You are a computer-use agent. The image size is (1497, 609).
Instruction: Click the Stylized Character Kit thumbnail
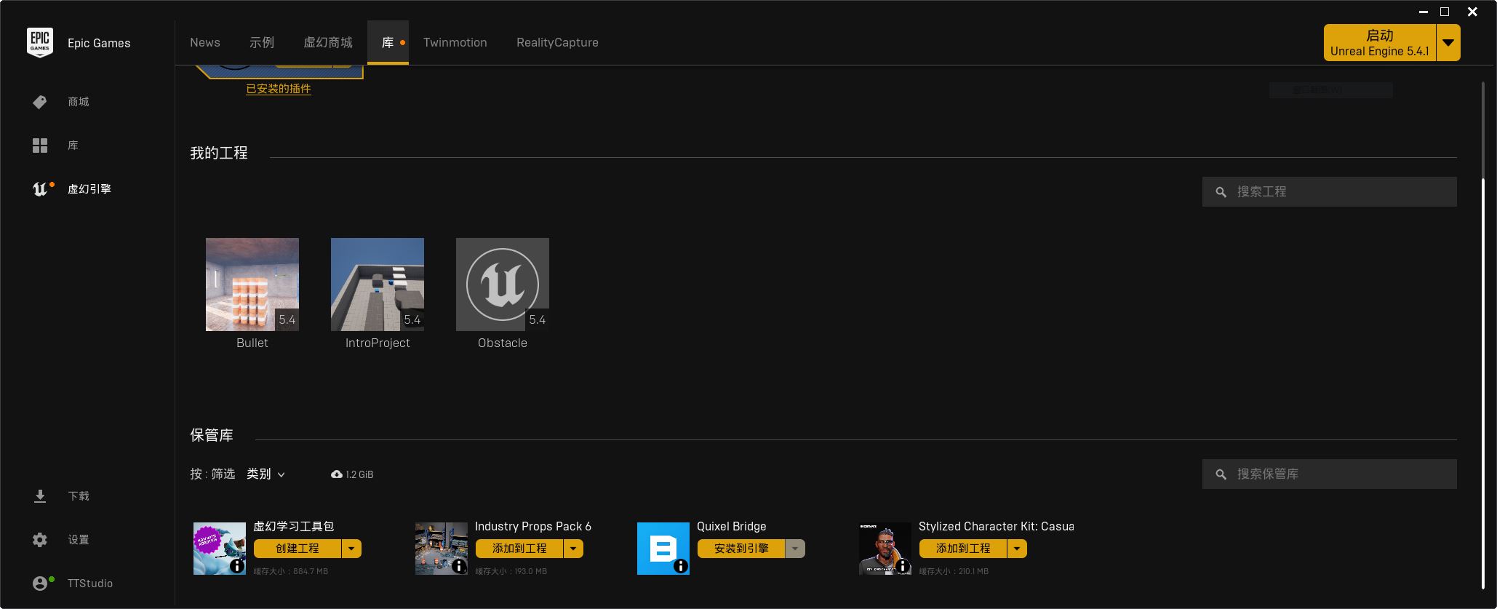click(885, 549)
